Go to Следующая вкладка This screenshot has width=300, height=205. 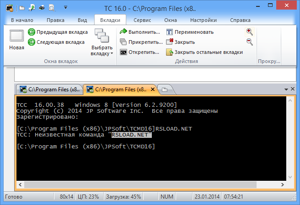pyautogui.click(x=56, y=42)
